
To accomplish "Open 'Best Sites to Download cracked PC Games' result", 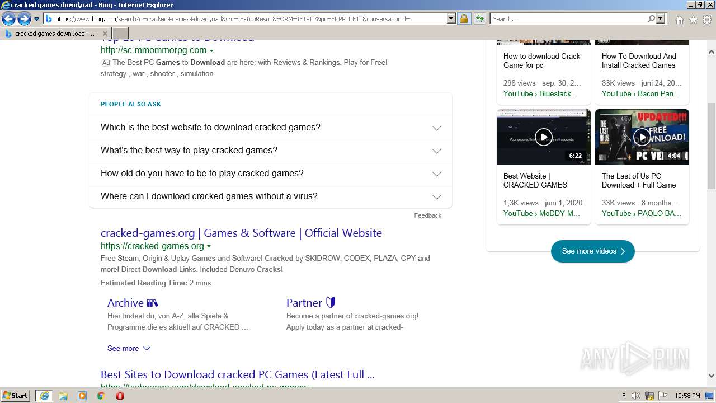I will click(x=238, y=374).
